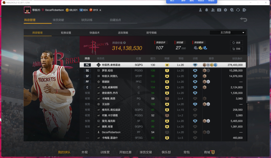The image size is (271, 158).
Task: Click the gold coin currency icon
Action: pyautogui.click(x=67, y=10)
